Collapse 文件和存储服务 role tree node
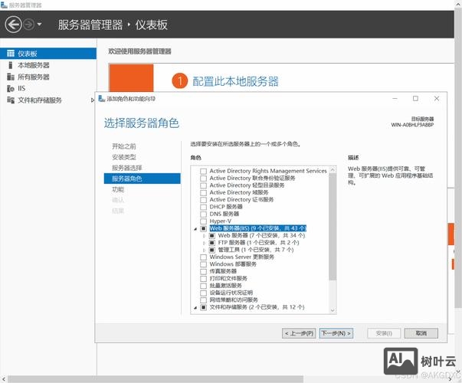Screen dimensions: 462x383 (195, 308)
